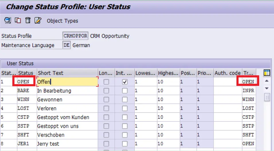Click the scroll up arrow of table
This screenshot has height=151, width=274.
coord(267,81)
